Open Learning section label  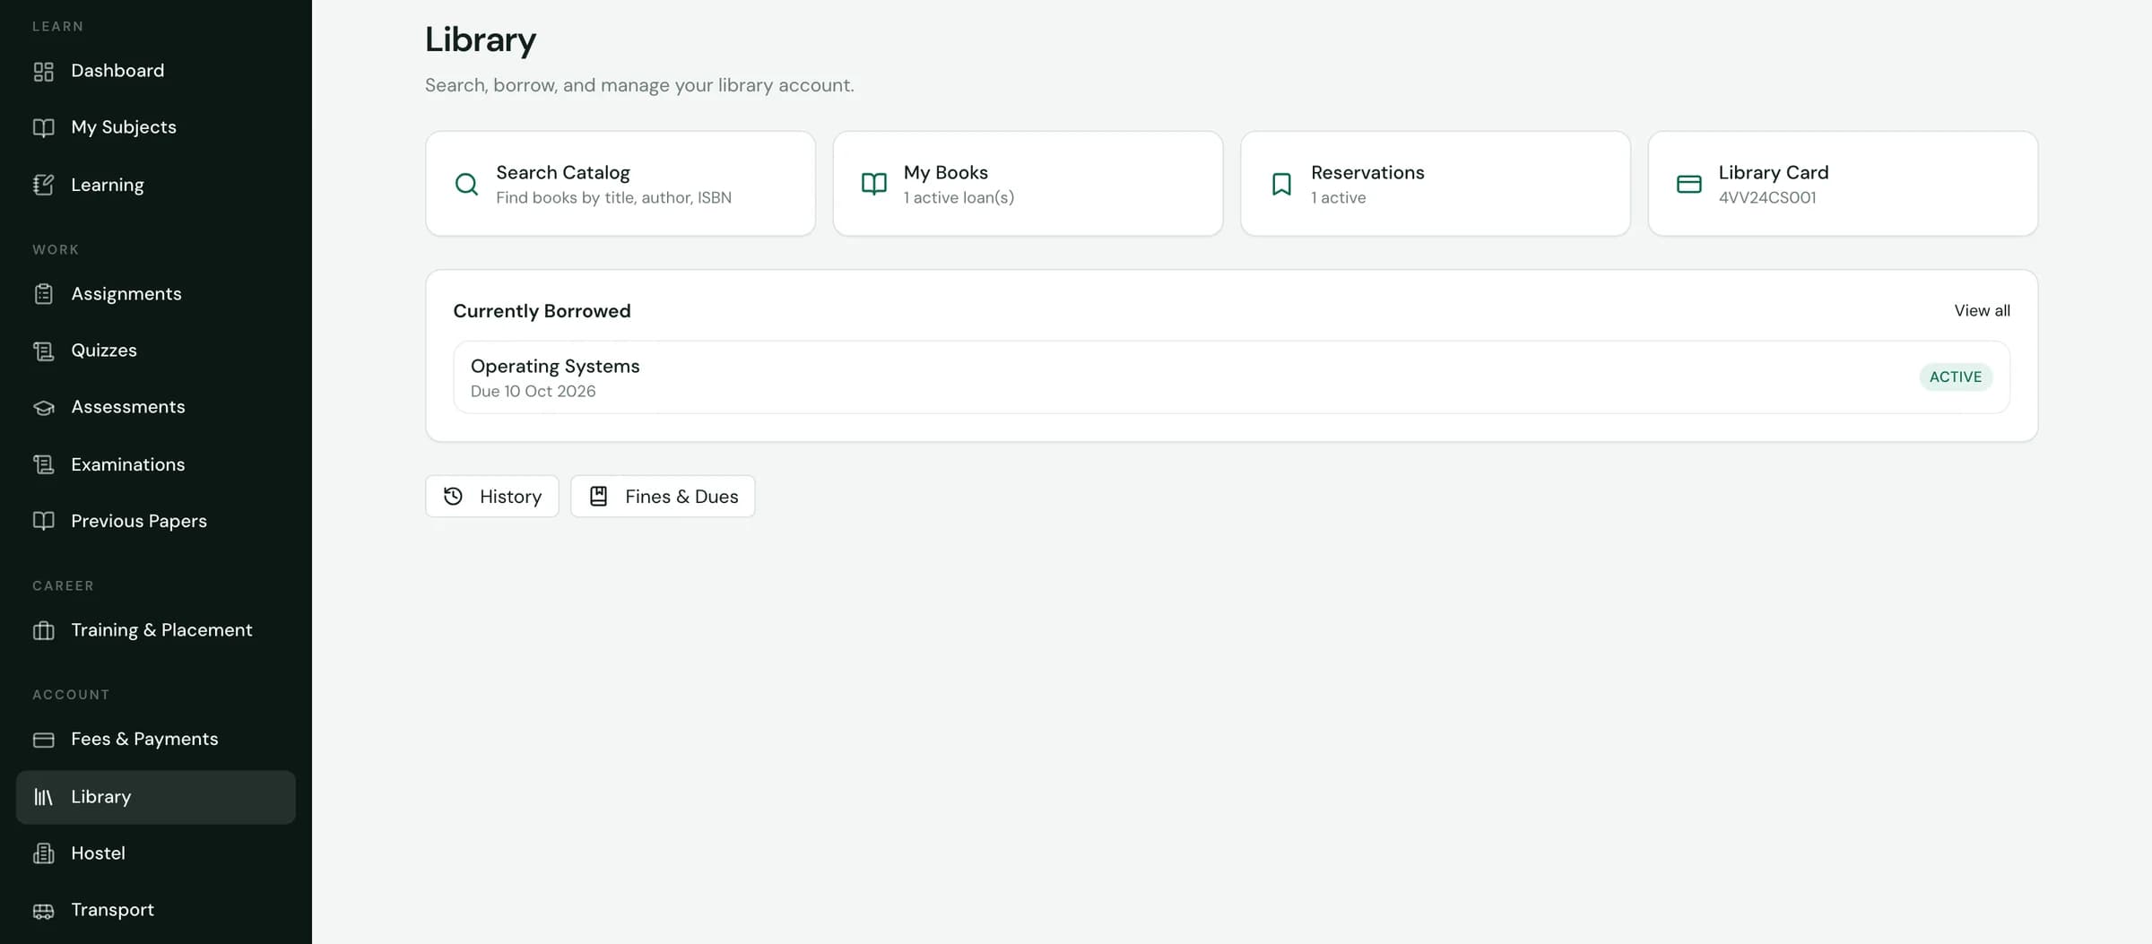coord(108,185)
